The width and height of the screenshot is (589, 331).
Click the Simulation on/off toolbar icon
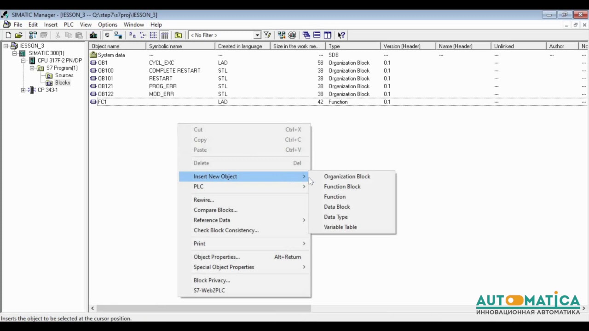click(292, 35)
